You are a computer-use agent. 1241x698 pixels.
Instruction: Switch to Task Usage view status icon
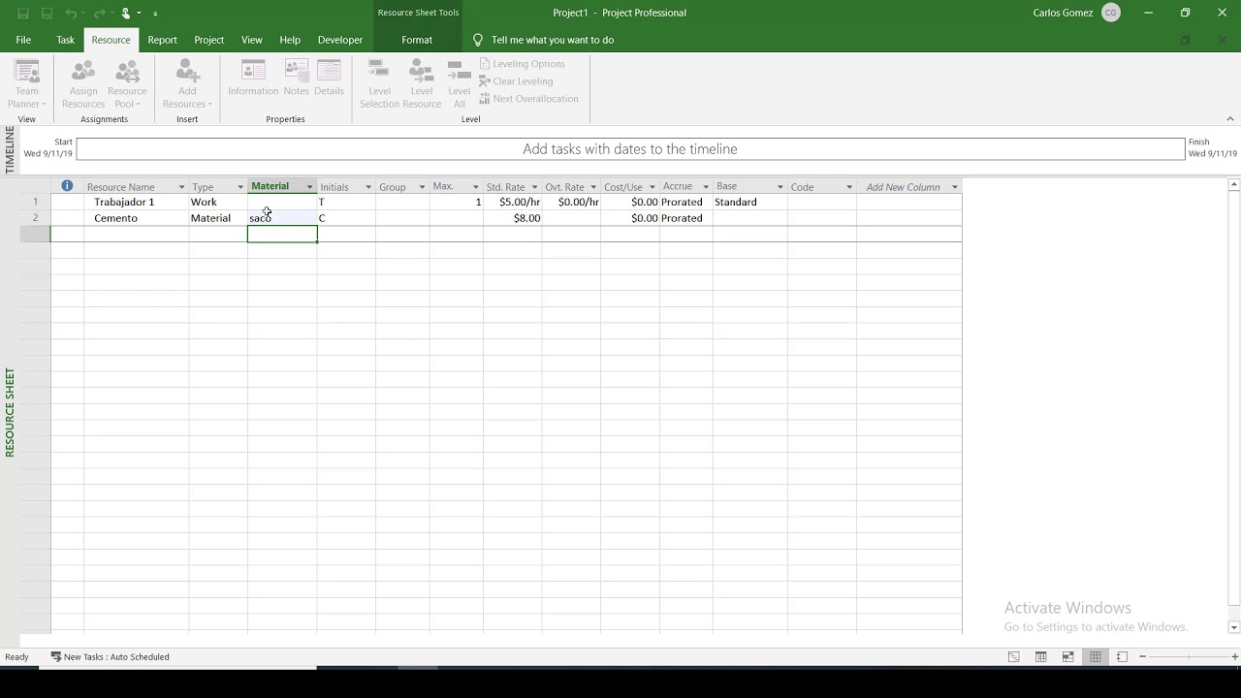1040,657
